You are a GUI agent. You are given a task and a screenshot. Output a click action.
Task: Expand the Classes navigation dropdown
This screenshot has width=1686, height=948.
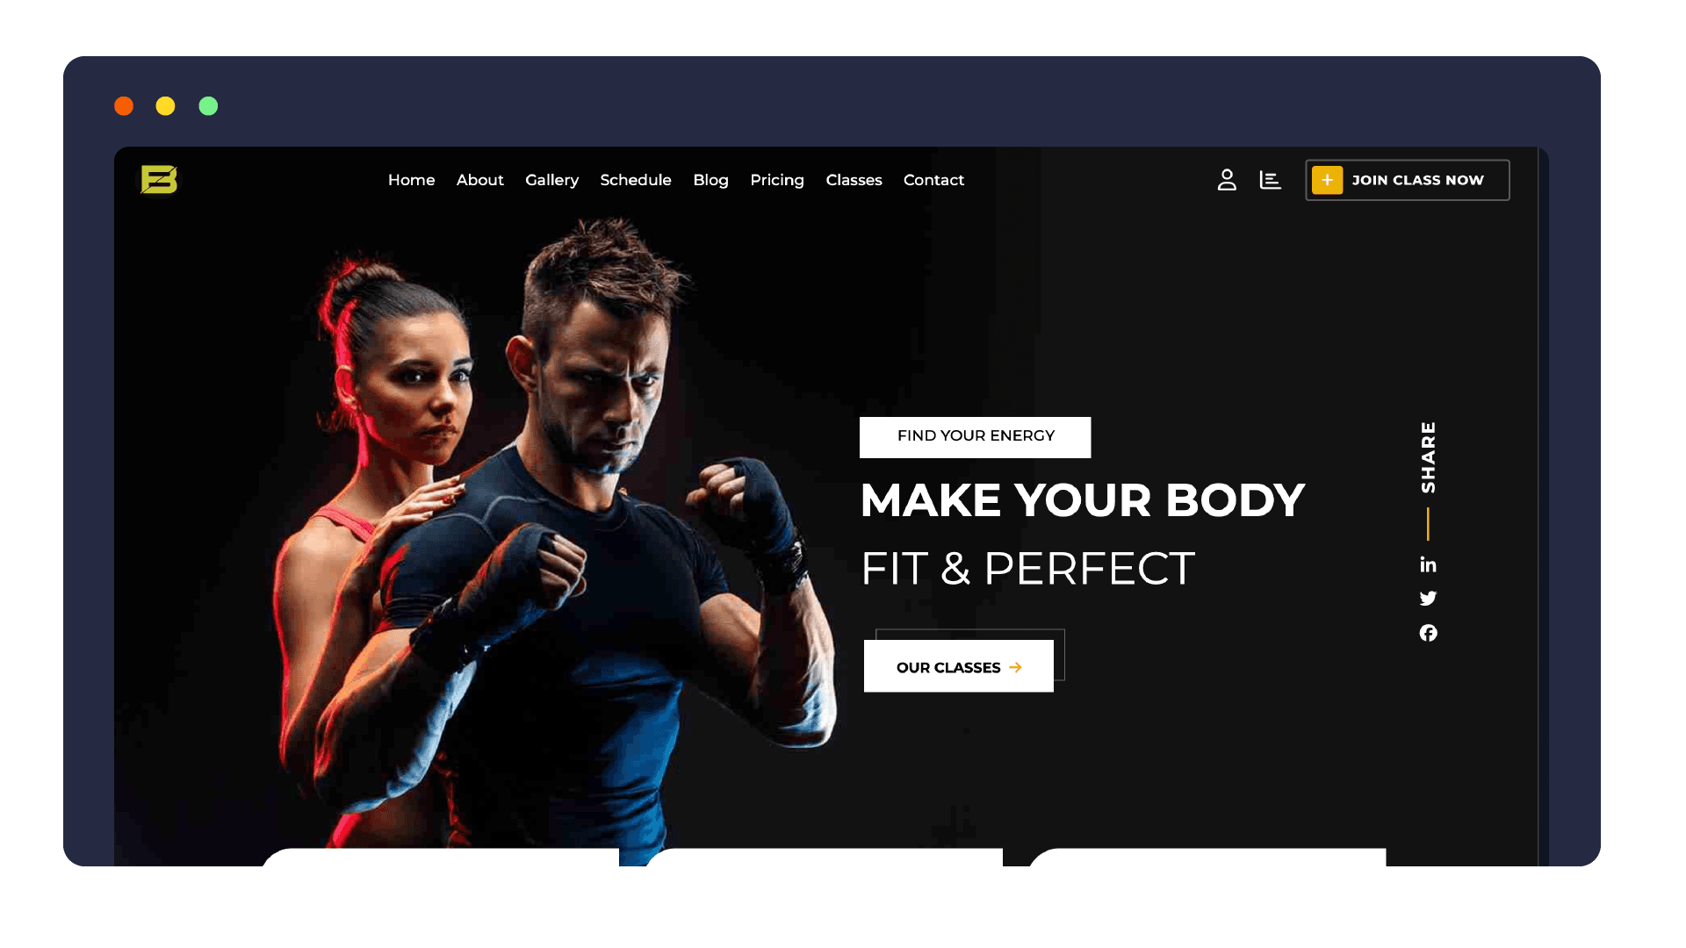(x=854, y=179)
